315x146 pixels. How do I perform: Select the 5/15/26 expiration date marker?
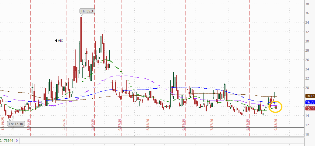(148, 124)
